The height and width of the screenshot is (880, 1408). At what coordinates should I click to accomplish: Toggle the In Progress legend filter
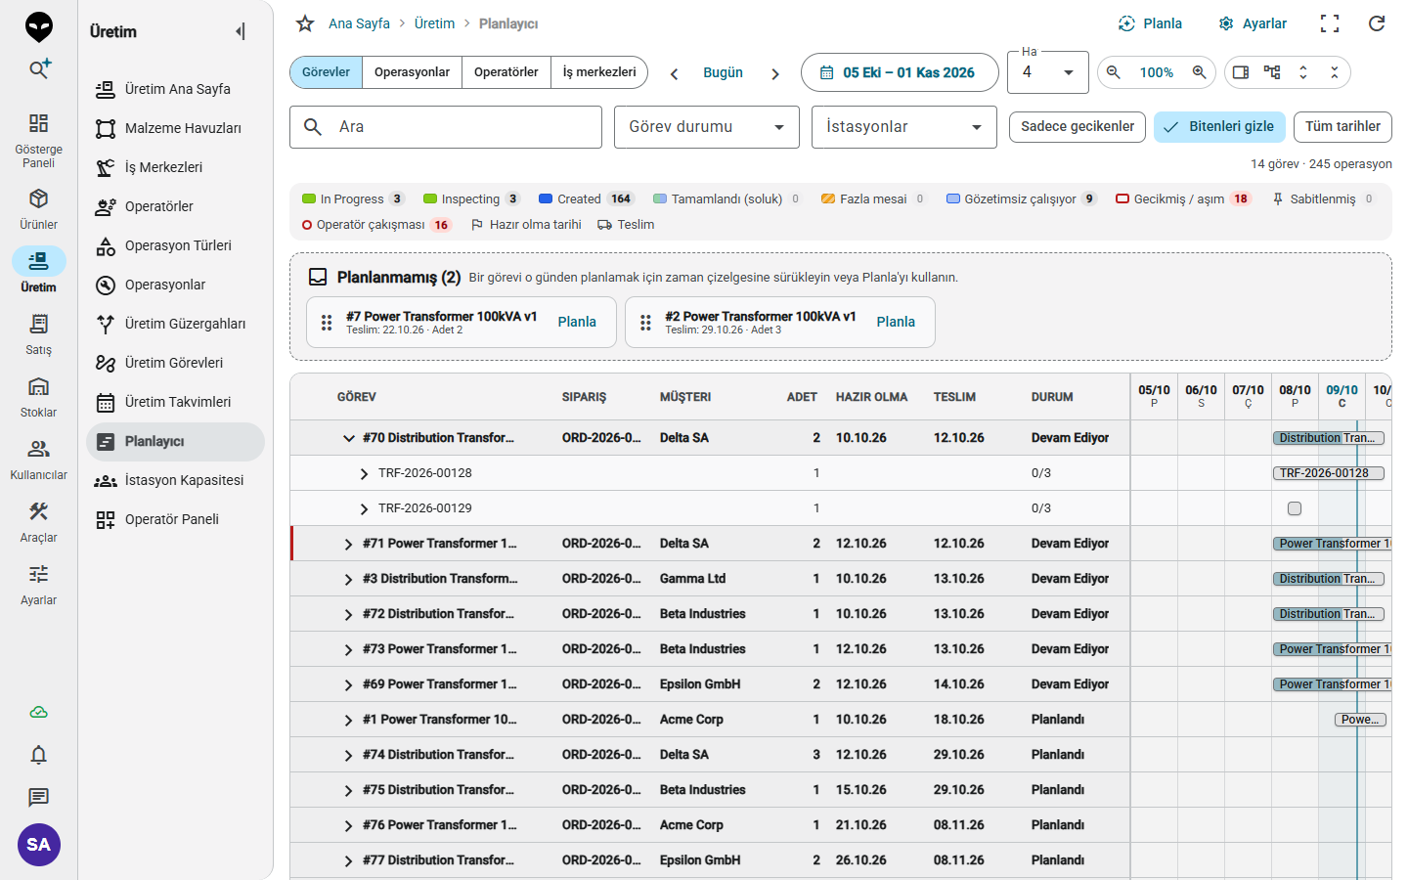pos(352,198)
